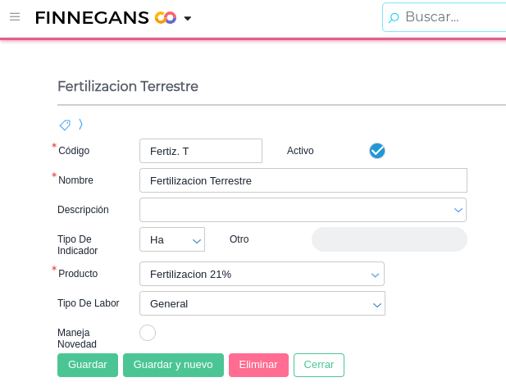Expand the caret beside the Finnegans logo
The width and height of the screenshot is (506, 391).
[x=188, y=18]
